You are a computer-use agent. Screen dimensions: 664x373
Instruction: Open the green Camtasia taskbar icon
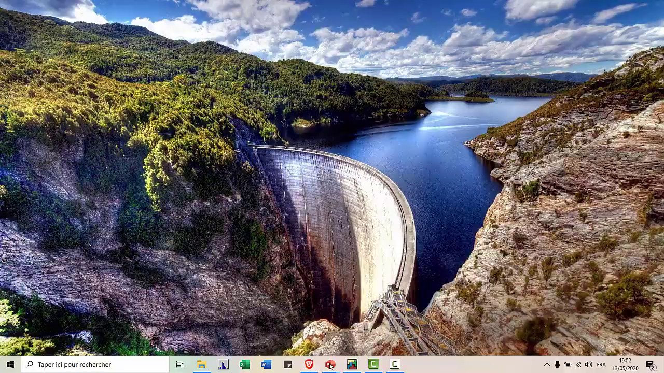coord(374,364)
